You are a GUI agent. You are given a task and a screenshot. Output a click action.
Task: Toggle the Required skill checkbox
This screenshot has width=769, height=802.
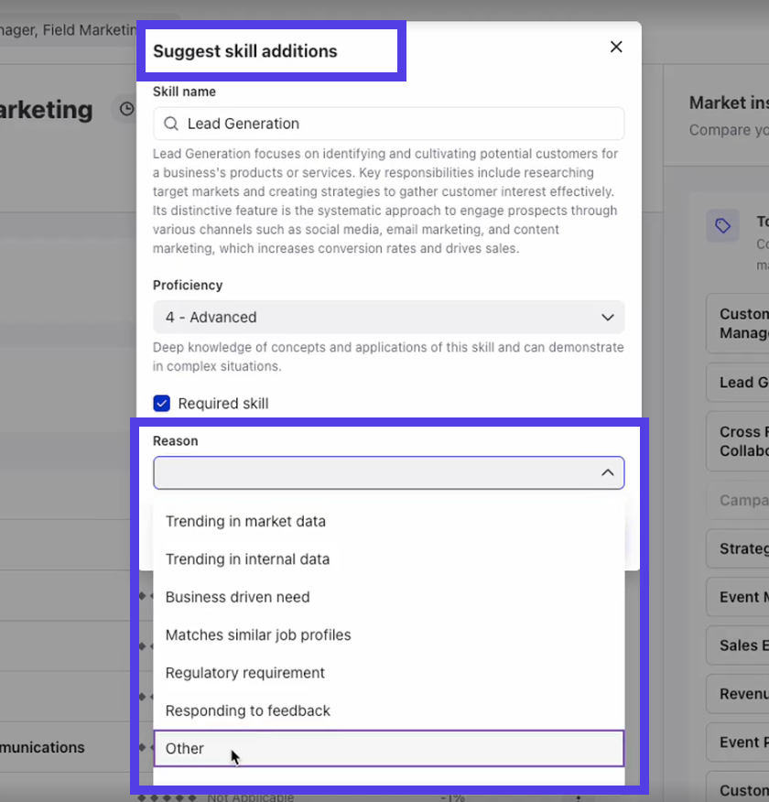click(x=162, y=404)
